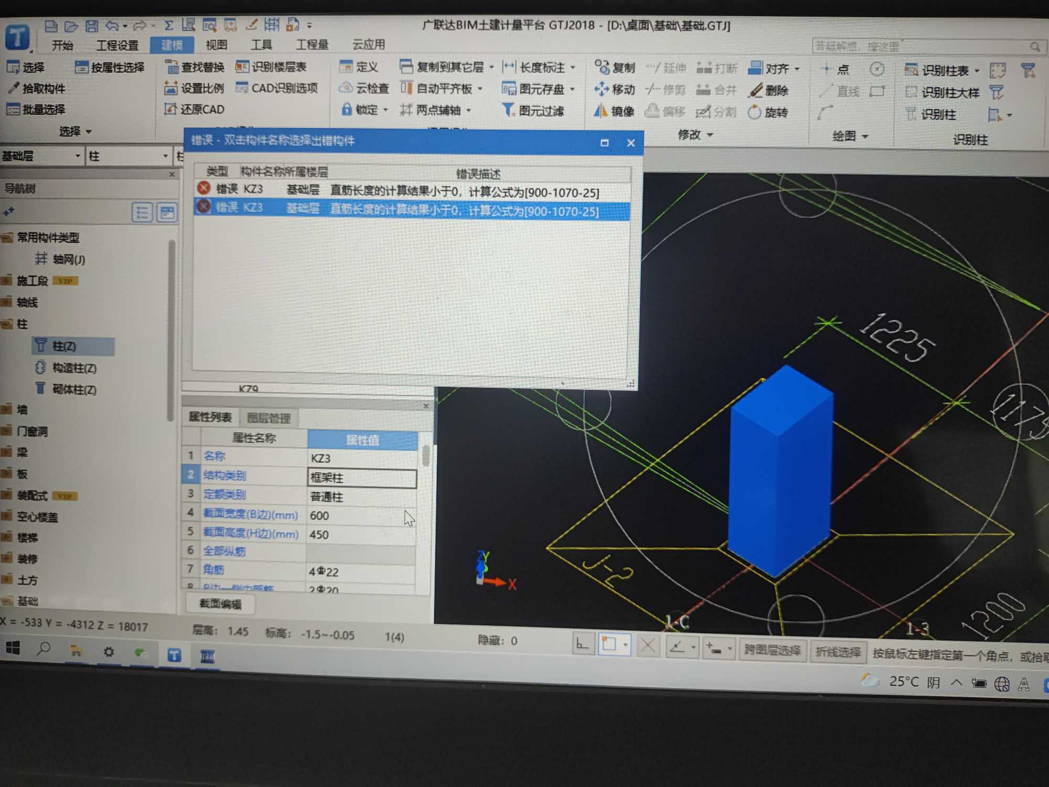Click the 批量选择 tool

(x=36, y=110)
